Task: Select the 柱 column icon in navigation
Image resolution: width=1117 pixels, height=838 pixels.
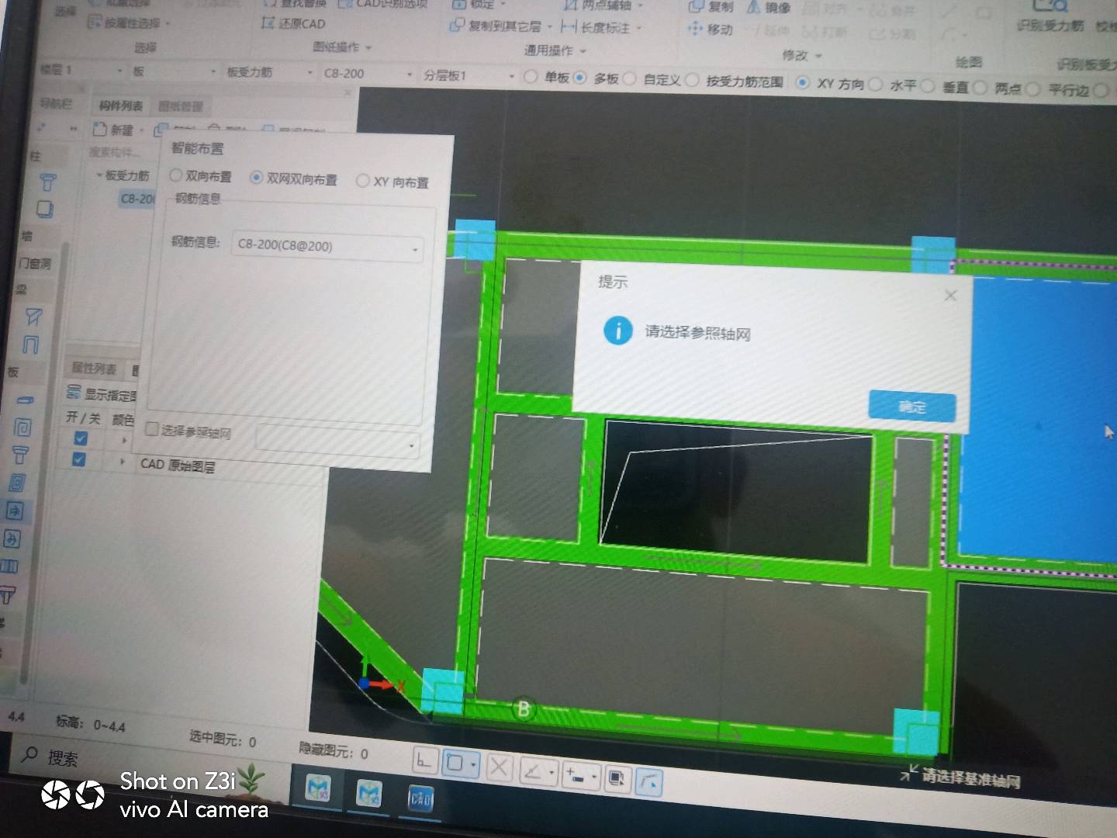Action: [x=47, y=182]
